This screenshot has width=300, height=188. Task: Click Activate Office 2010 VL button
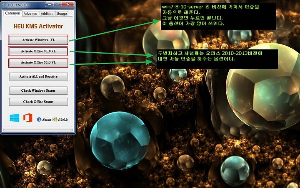[38, 51]
